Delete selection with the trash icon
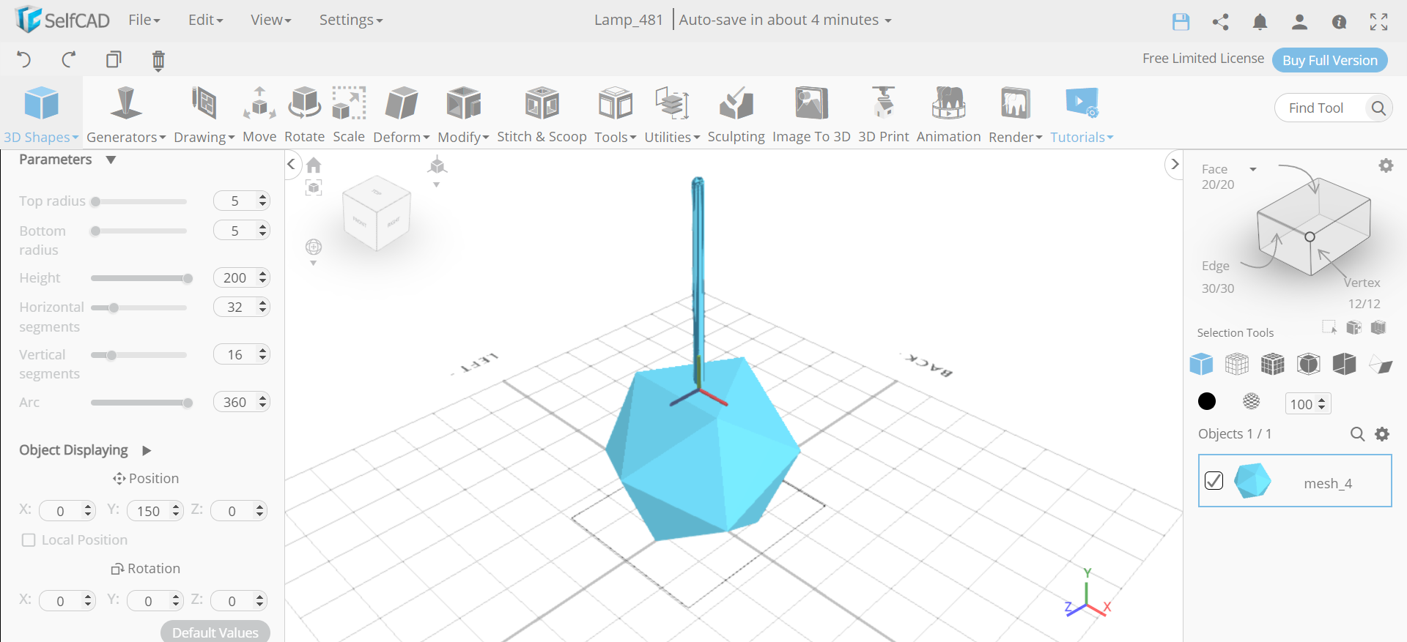1407x642 pixels. coord(158,60)
